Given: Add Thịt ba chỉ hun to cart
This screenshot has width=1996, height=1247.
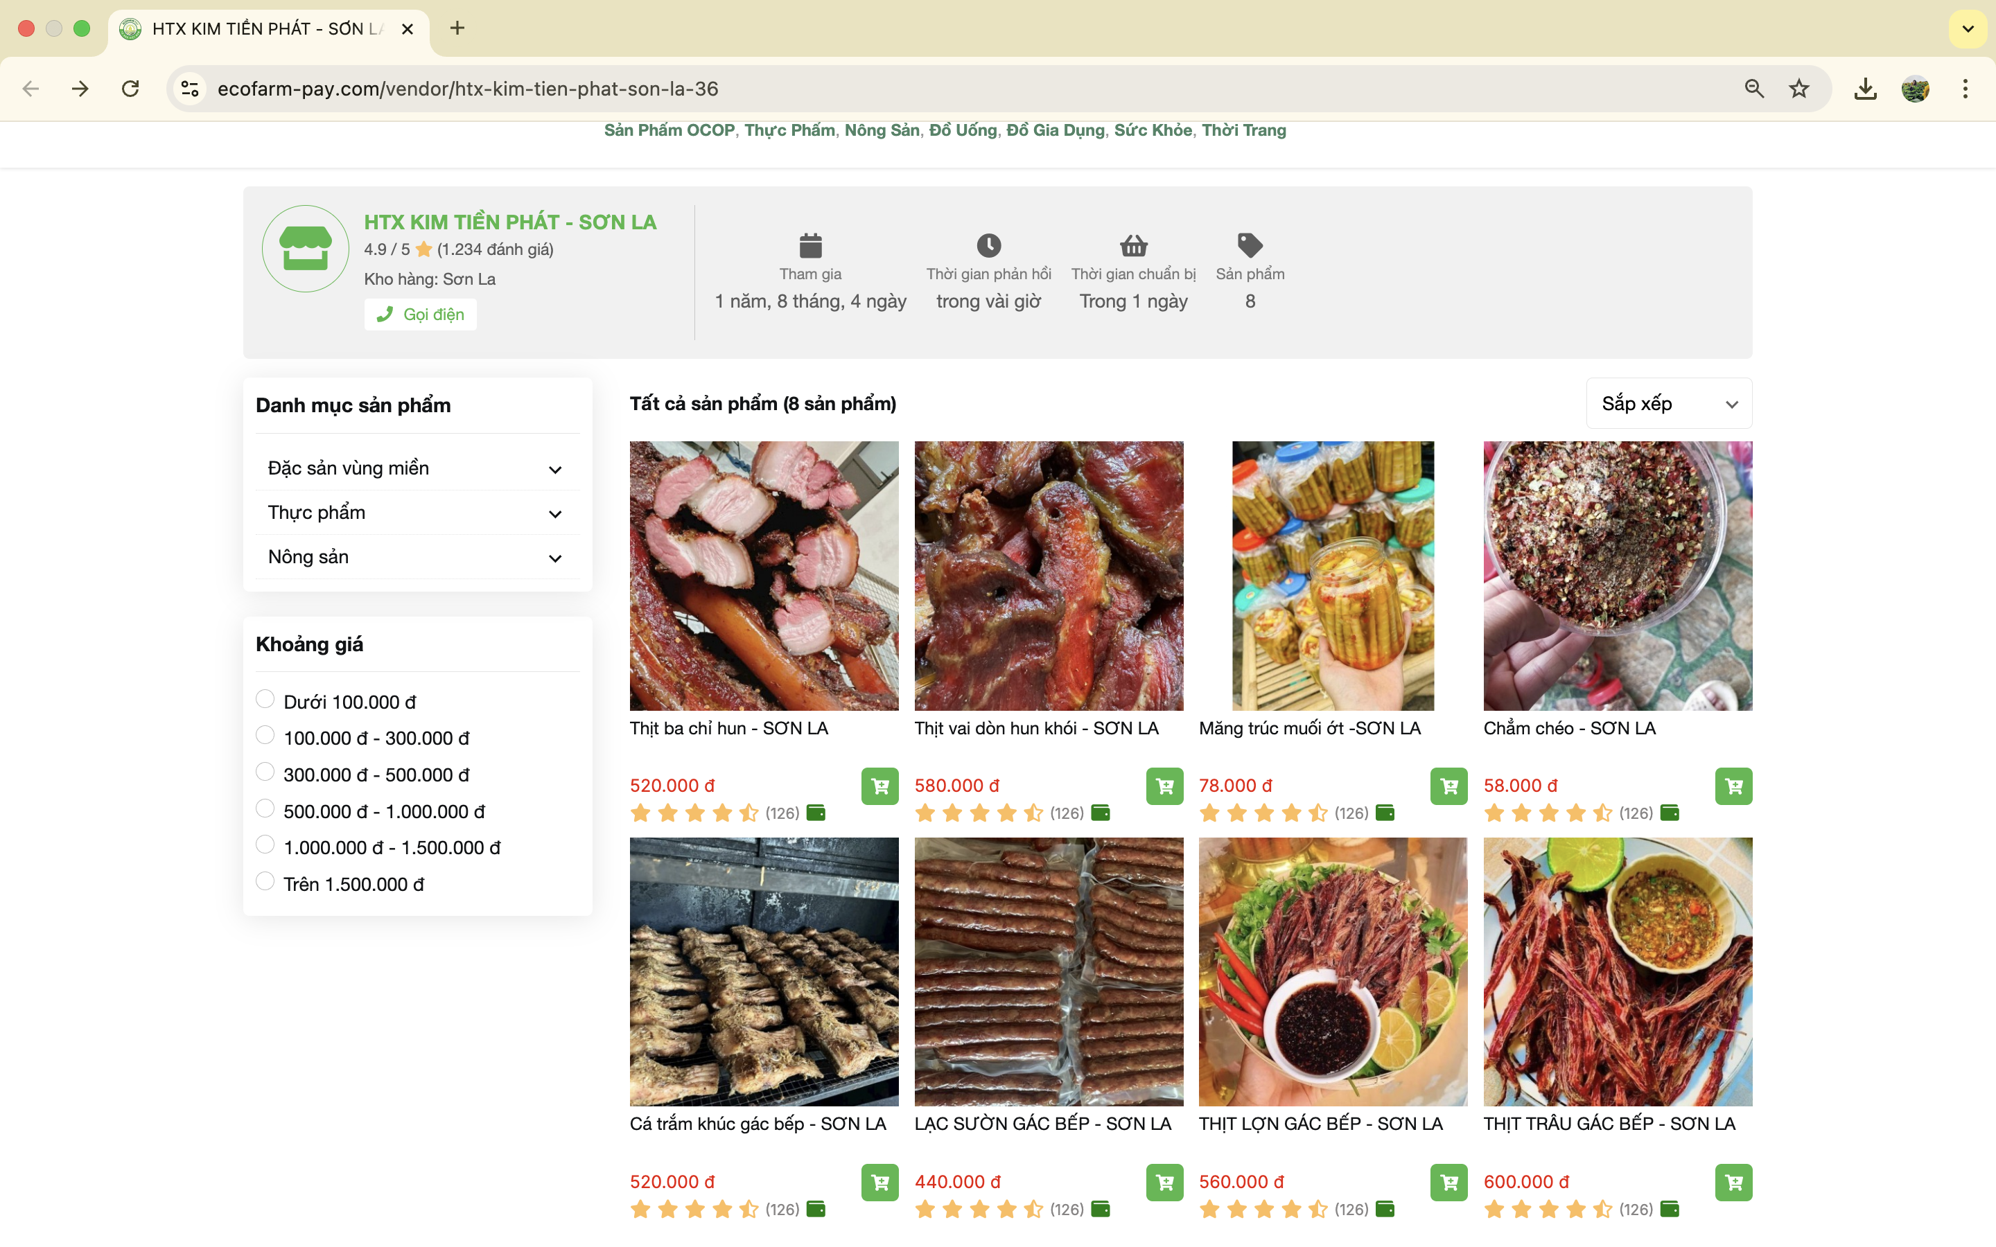Looking at the screenshot, I should click(879, 786).
